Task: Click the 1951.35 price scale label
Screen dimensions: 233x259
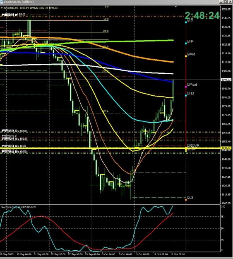Action: (x=226, y=9)
